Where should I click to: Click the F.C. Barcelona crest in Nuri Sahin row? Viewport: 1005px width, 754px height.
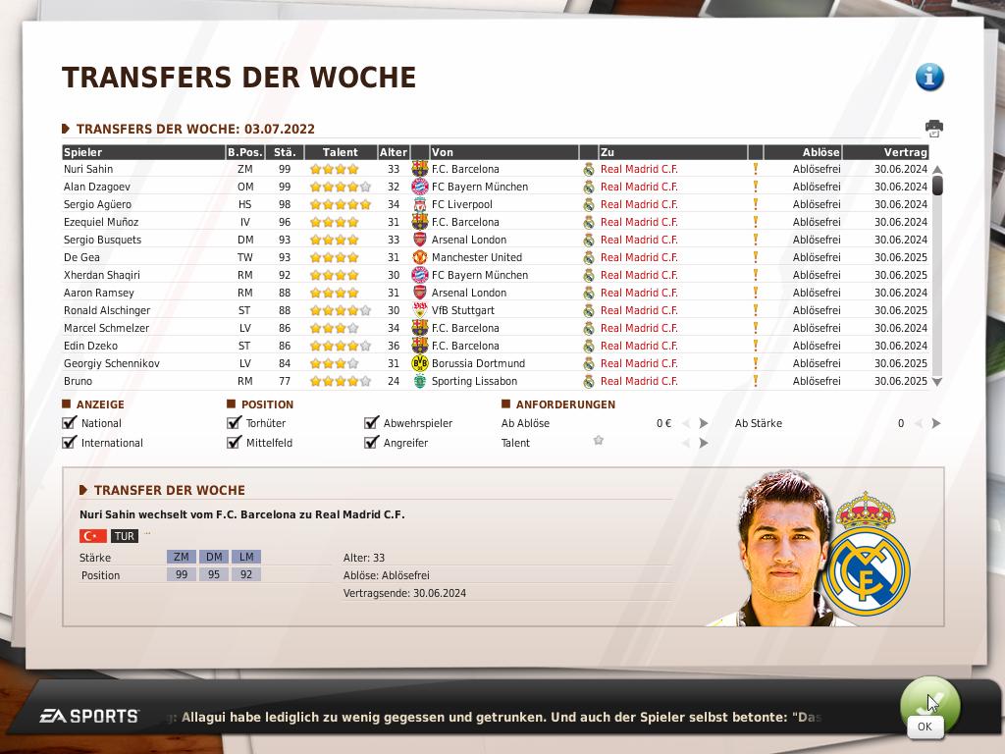420,169
